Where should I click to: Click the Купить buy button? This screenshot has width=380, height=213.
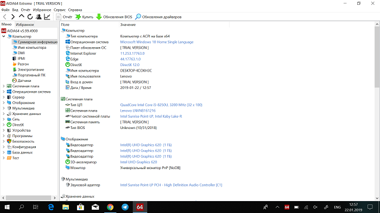pos(84,17)
